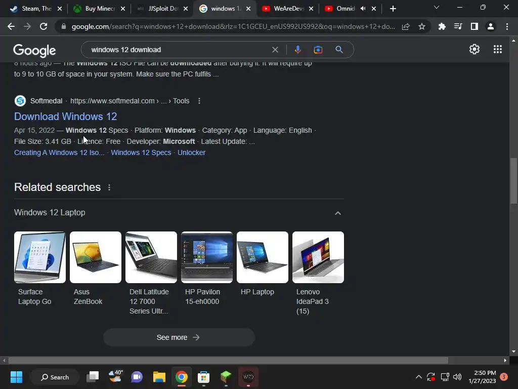
Task: View site lock information icon
Action: point(64,26)
